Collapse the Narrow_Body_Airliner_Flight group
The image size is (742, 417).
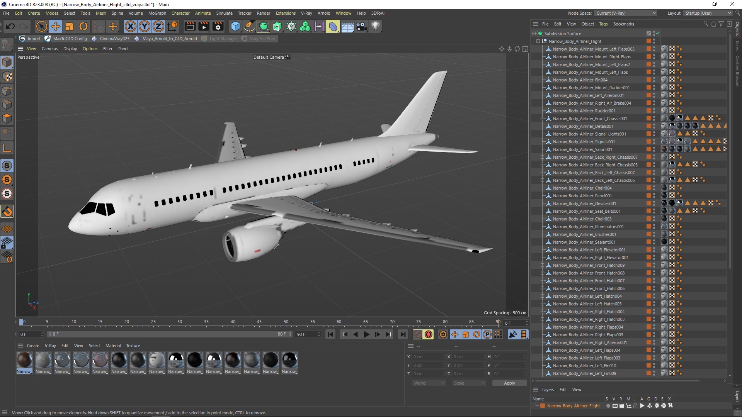click(x=538, y=41)
